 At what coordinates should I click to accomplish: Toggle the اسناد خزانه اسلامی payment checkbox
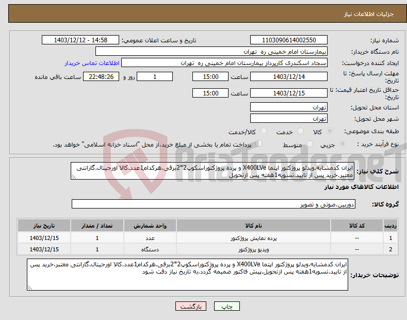[x=259, y=143]
